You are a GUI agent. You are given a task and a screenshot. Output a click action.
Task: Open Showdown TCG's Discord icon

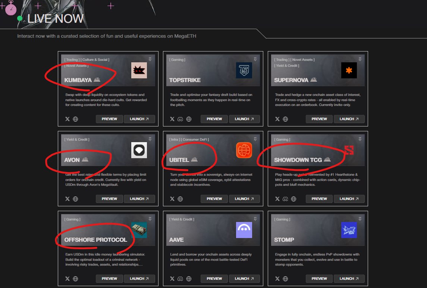[x=285, y=199]
